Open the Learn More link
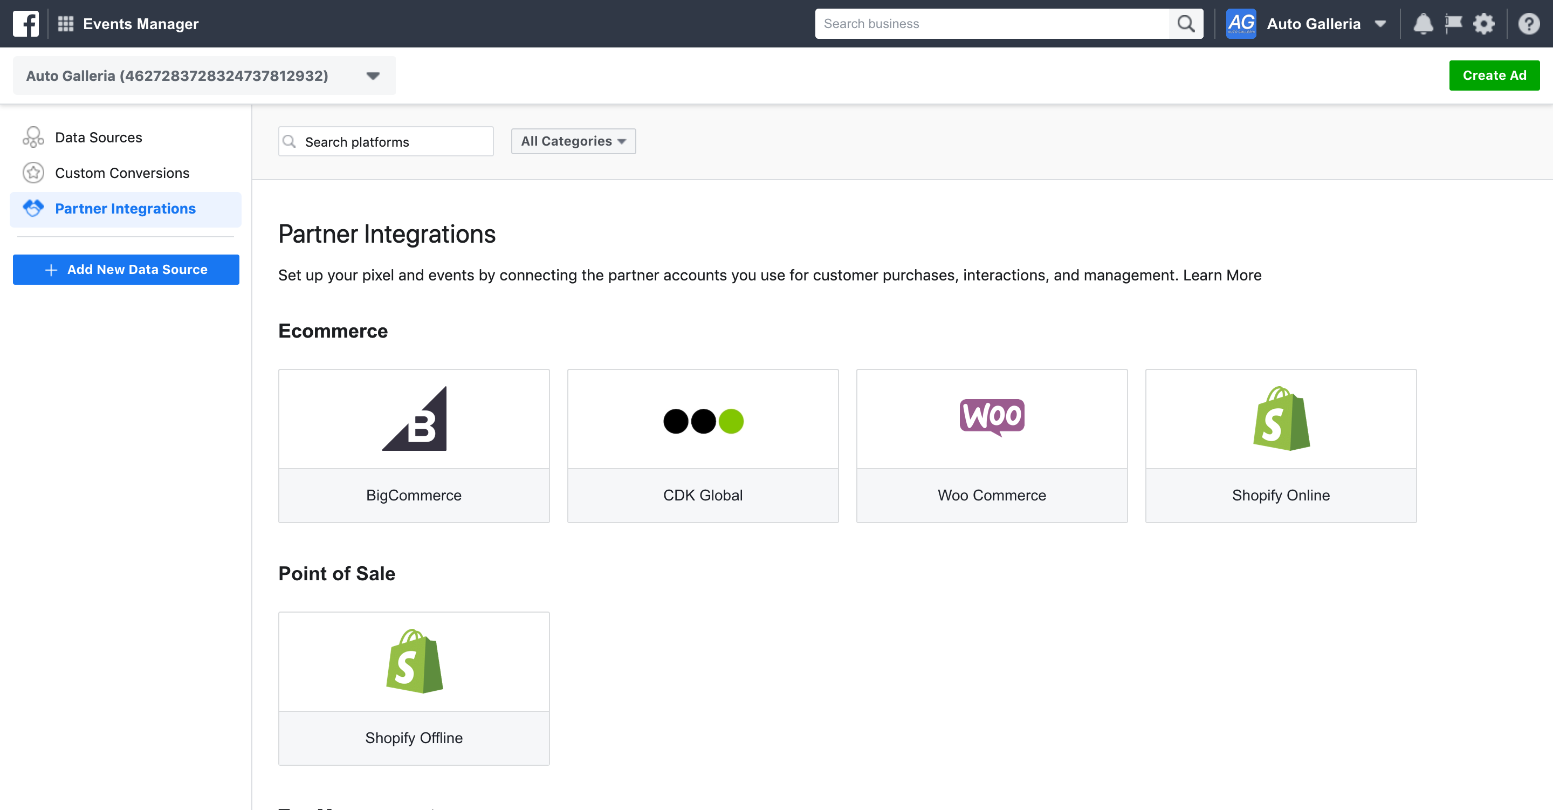The height and width of the screenshot is (810, 1553). coord(1222,275)
